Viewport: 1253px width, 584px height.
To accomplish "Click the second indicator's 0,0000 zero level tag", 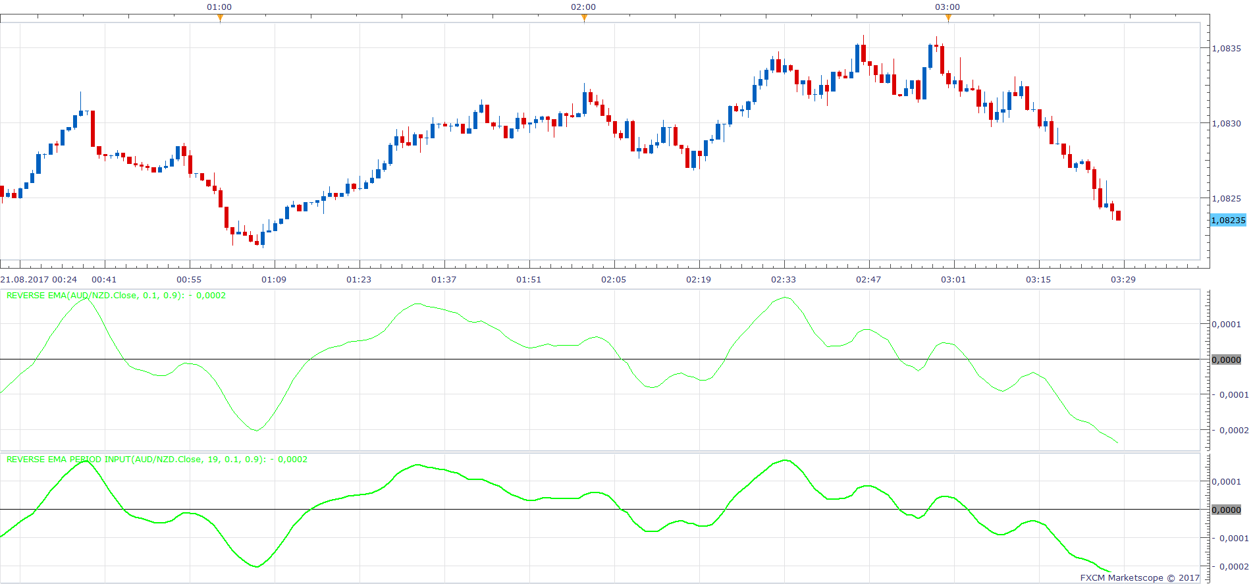I will [x=1227, y=510].
